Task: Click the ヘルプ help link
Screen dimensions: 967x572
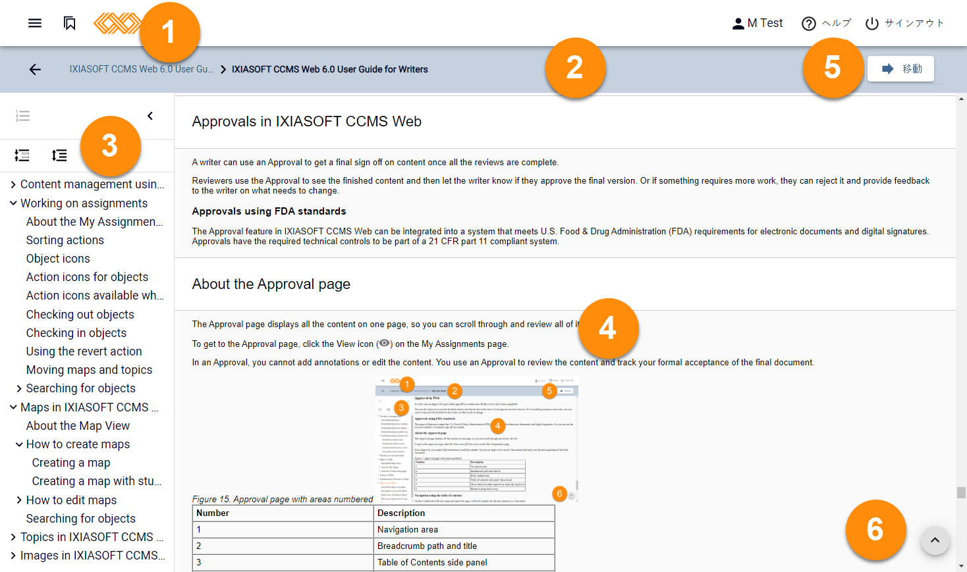Action: (837, 23)
